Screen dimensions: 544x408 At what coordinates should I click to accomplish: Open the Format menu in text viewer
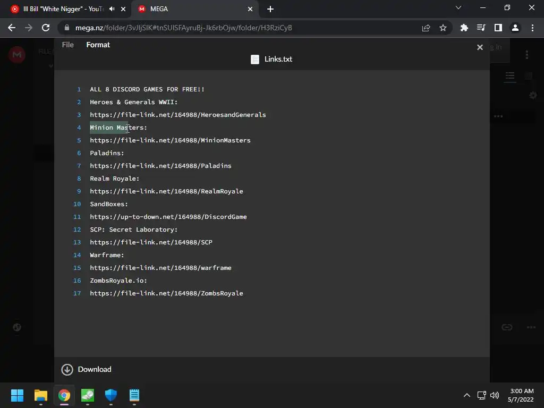[x=98, y=45]
